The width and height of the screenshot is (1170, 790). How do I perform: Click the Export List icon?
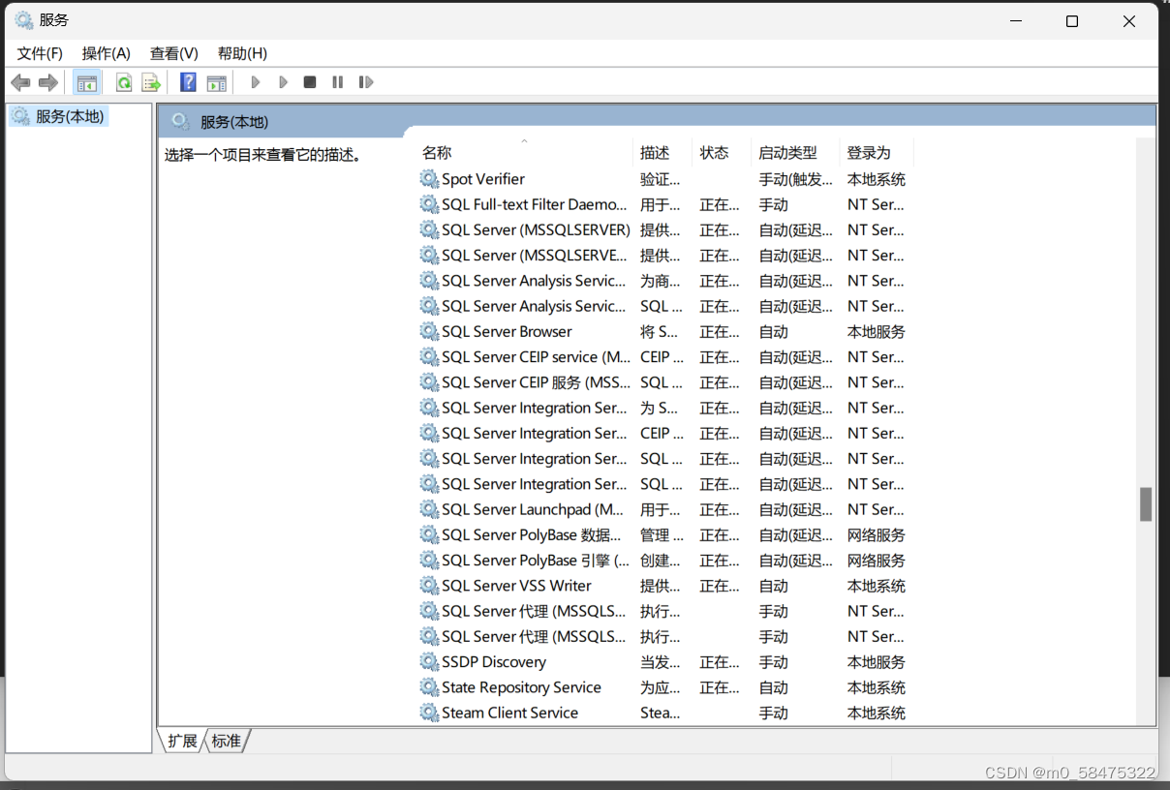pyautogui.click(x=151, y=82)
